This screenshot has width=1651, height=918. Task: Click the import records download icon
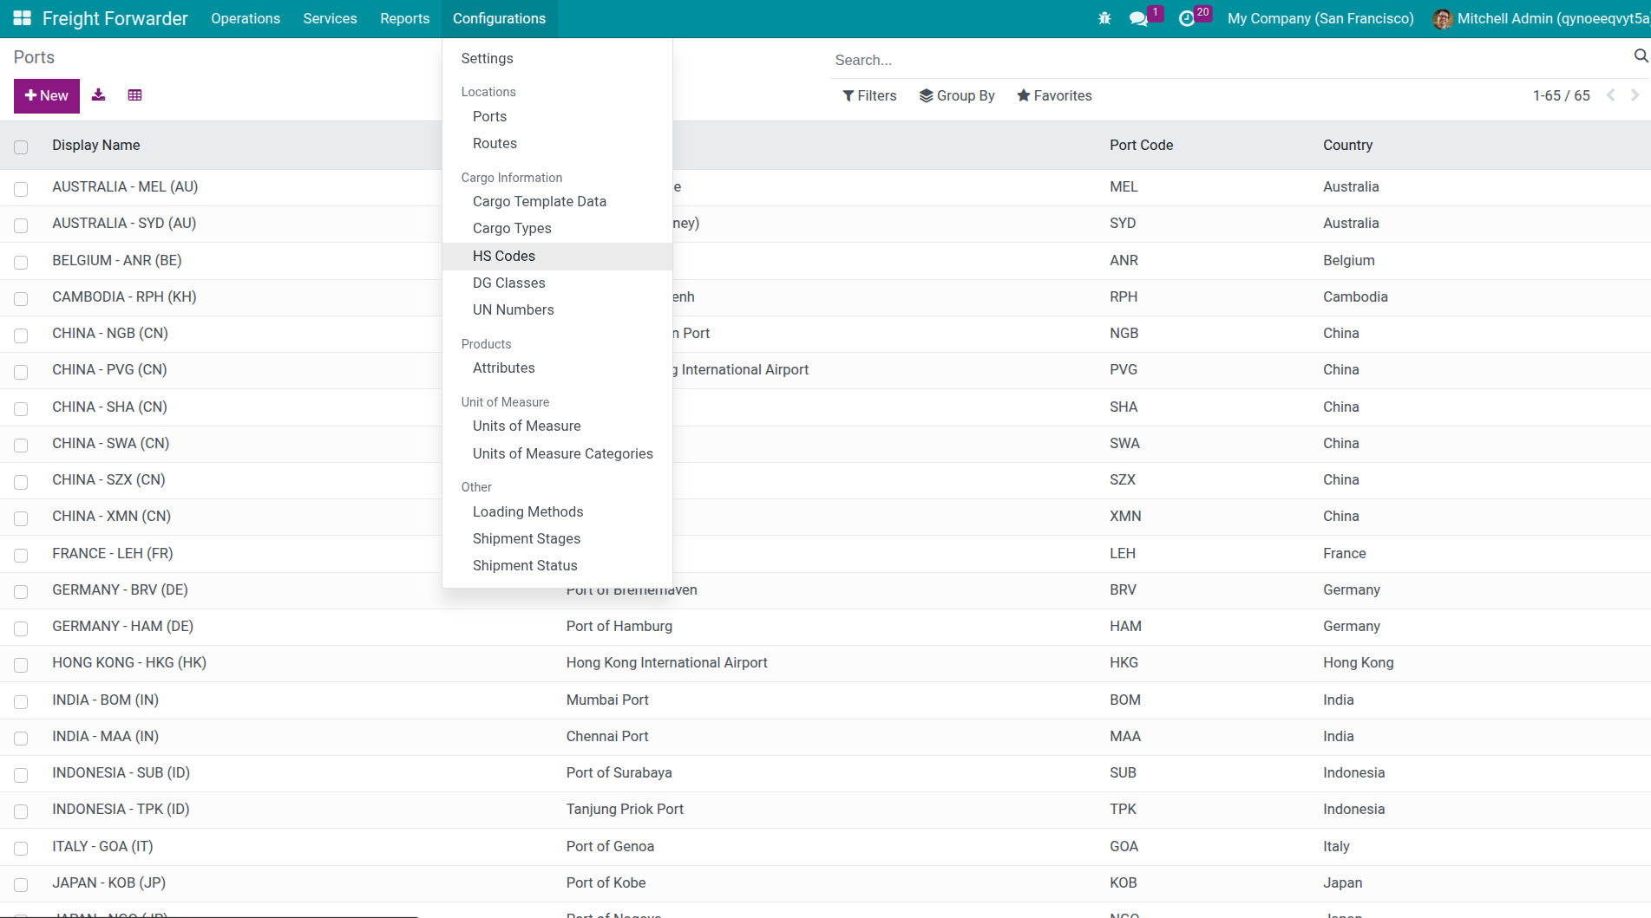(x=99, y=95)
